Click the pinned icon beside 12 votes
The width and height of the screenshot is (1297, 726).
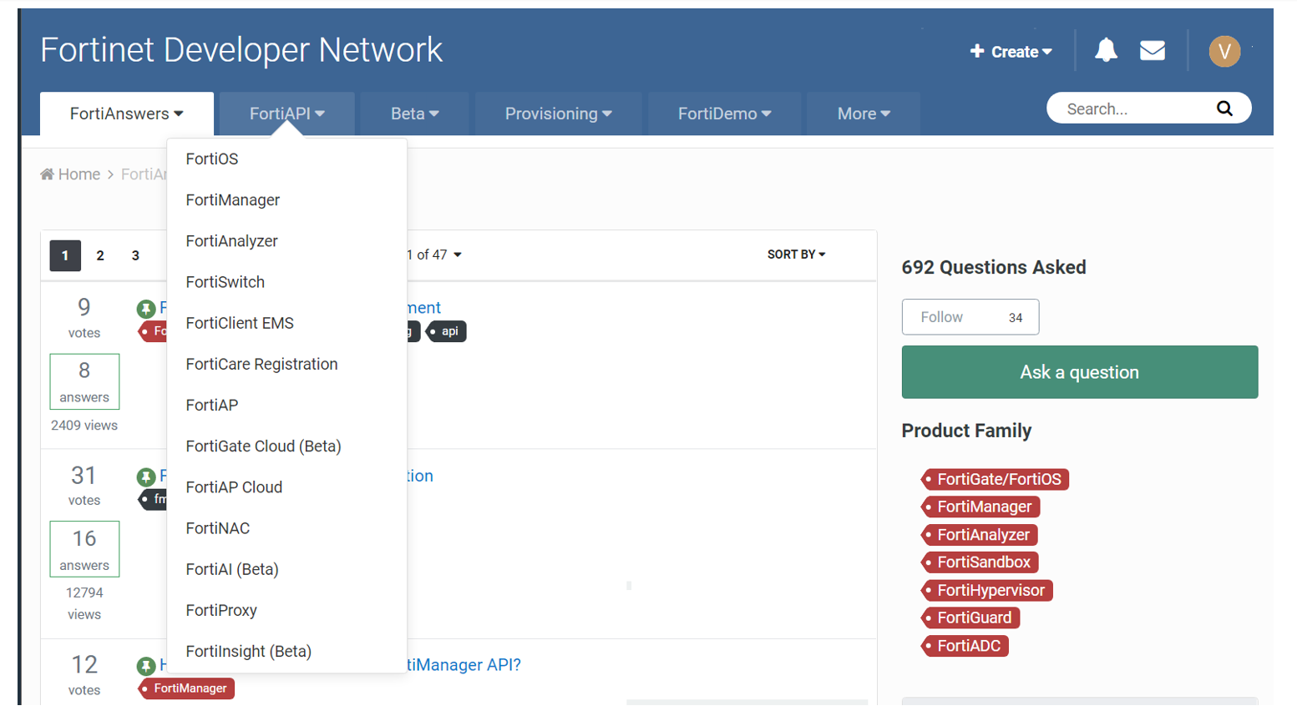click(x=146, y=666)
